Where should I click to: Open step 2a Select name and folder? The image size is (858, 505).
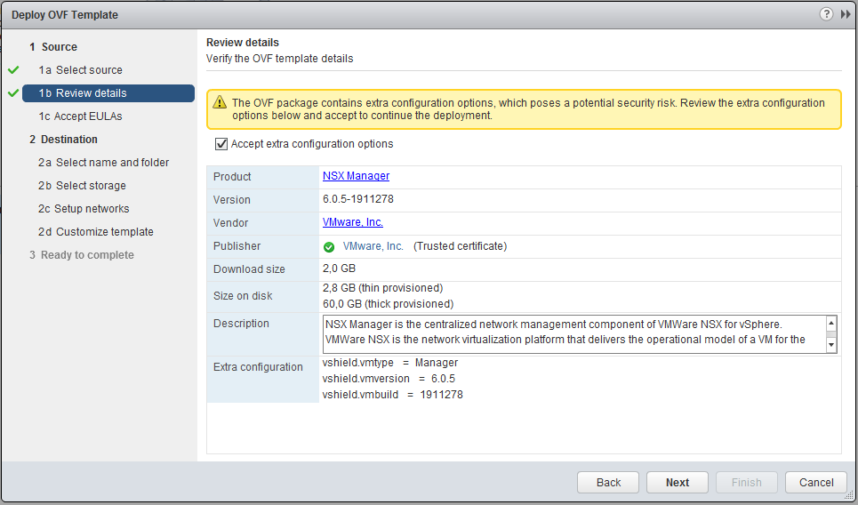[x=103, y=163]
